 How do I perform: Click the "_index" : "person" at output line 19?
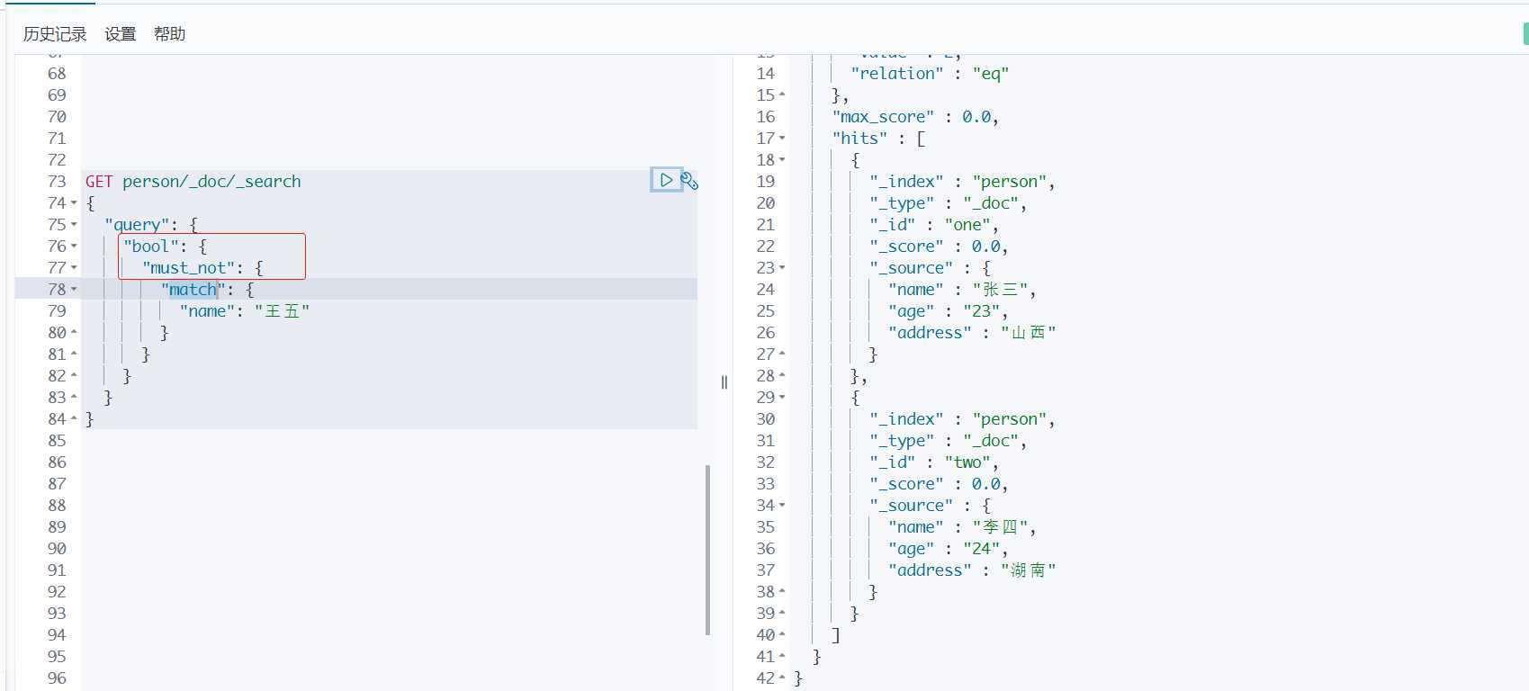(x=962, y=182)
